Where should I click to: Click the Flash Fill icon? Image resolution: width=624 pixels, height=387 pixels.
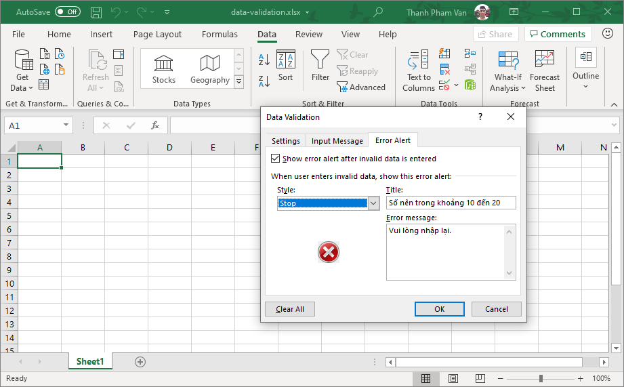pyautogui.click(x=444, y=54)
